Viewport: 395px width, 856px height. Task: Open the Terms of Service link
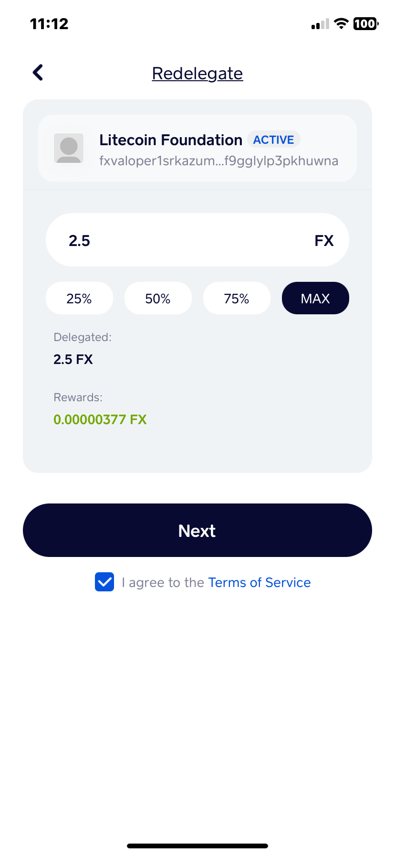(260, 582)
